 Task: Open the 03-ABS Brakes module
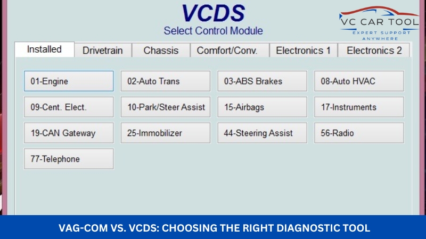[262, 81]
